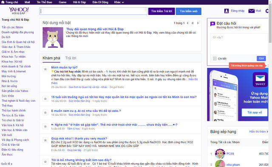272x167 pixels.
Task: Open the settings gear icon
Action: point(267,11)
